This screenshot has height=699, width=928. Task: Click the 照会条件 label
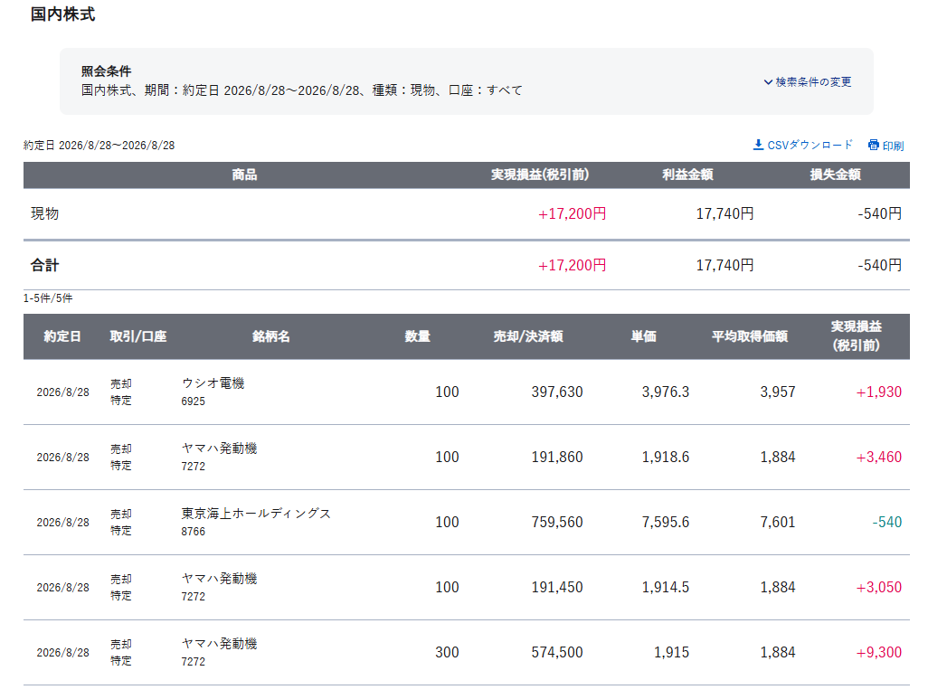(106, 71)
